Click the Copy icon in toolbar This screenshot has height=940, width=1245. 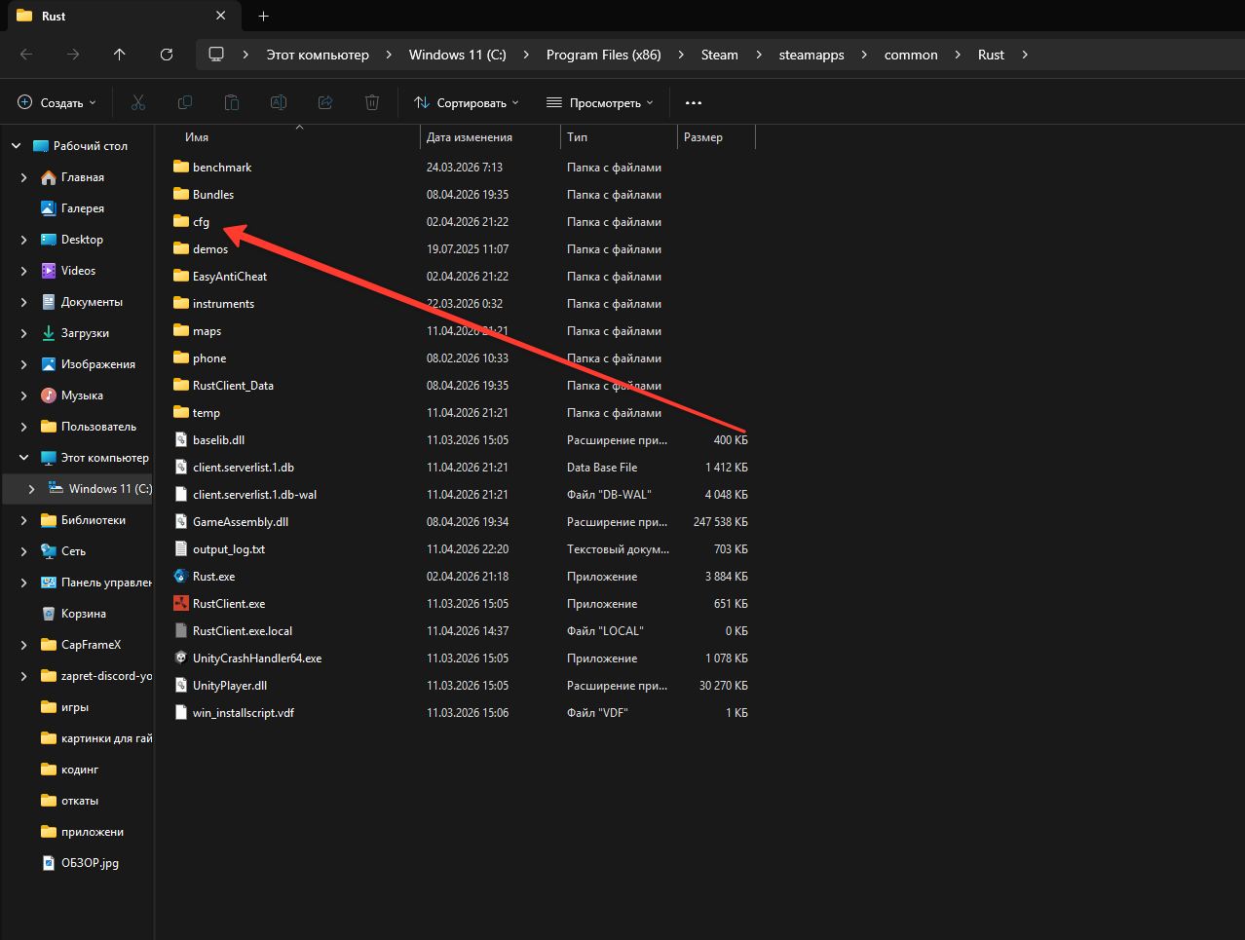tap(185, 102)
